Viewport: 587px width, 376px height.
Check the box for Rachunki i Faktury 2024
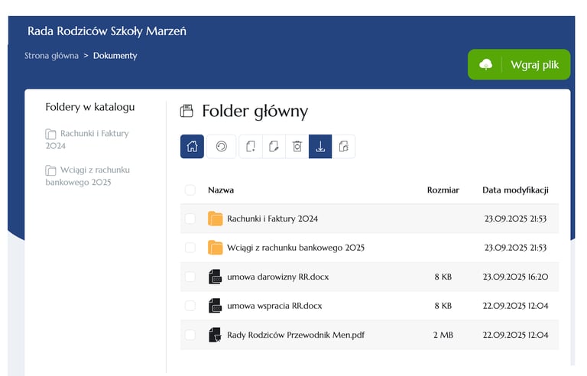(190, 219)
